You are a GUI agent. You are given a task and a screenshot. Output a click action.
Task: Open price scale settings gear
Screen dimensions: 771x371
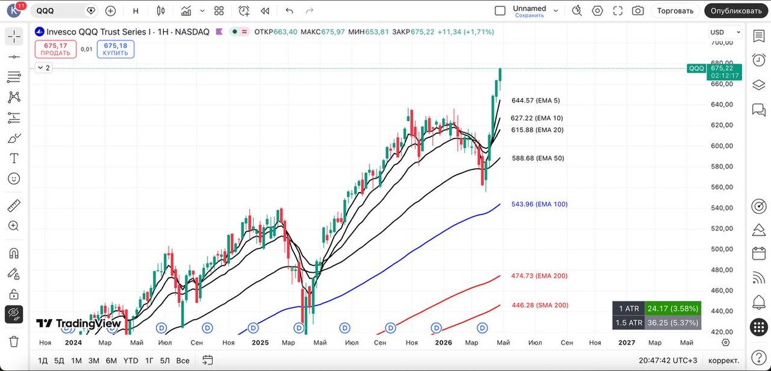pyautogui.click(x=725, y=343)
